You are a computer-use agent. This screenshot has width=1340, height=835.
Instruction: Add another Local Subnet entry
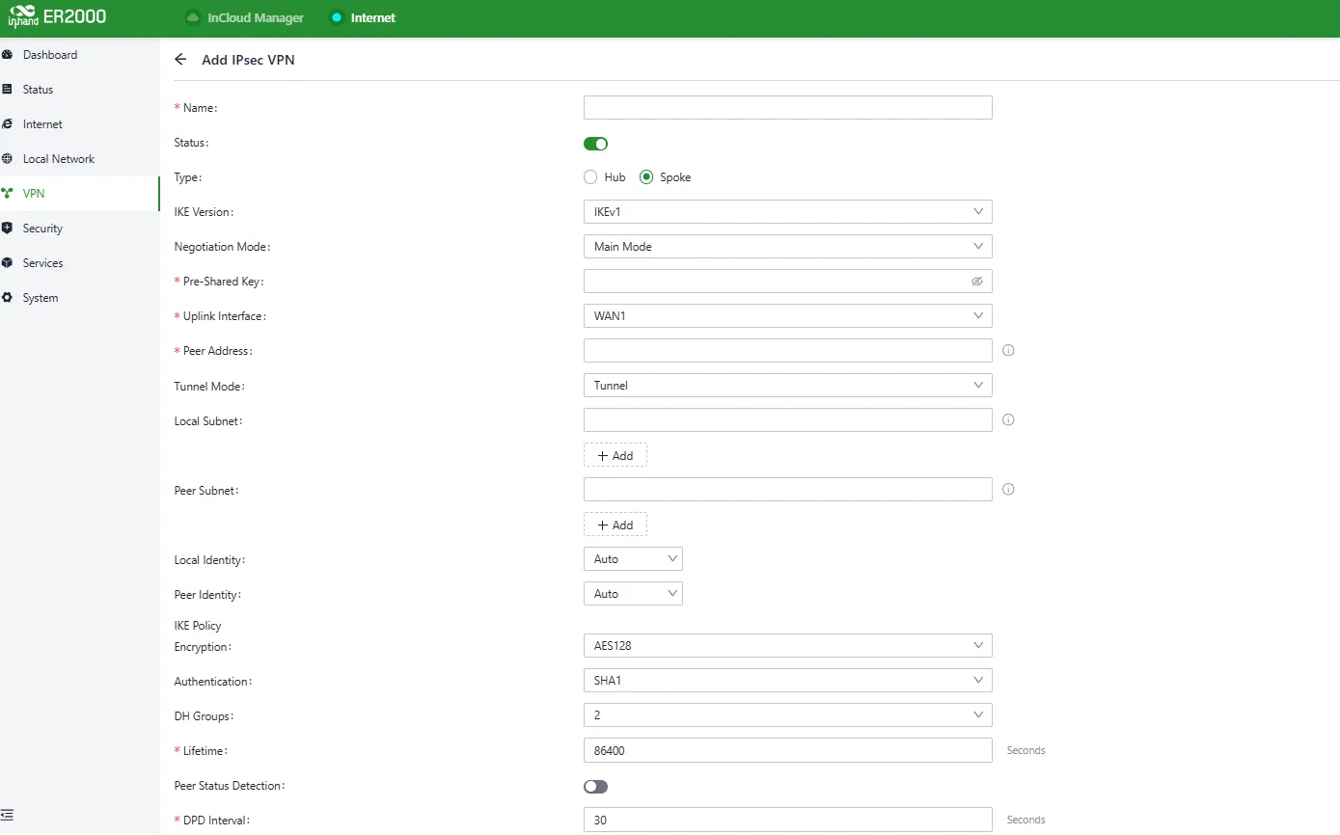tap(615, 455)
